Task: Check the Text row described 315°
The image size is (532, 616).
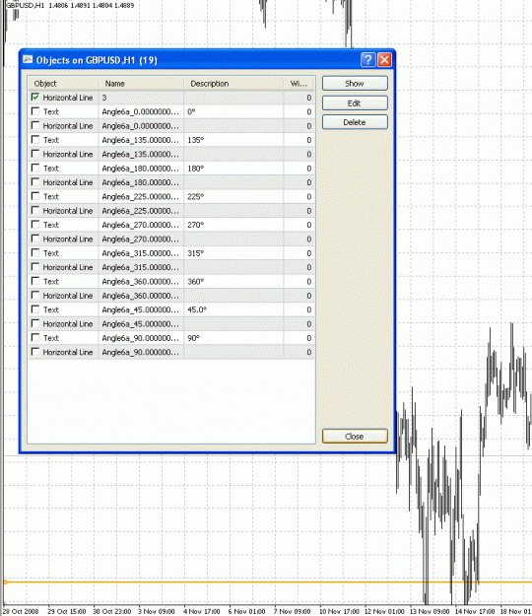Action: [x=35, y=252]
